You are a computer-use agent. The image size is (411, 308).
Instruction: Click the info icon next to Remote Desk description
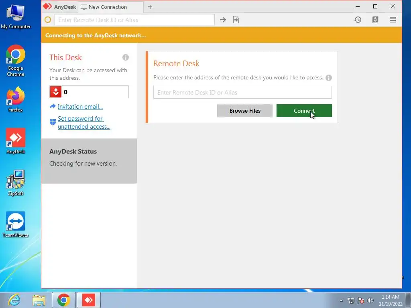point(329,78)
